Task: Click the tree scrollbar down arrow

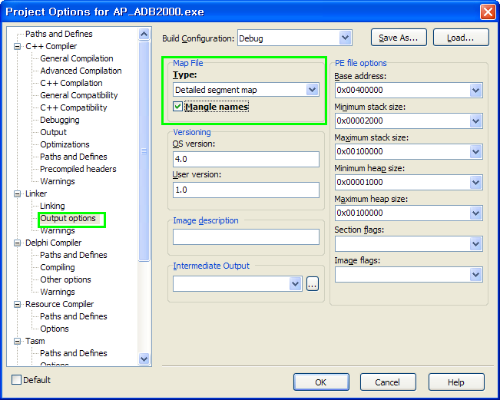Action: point(144,359)
